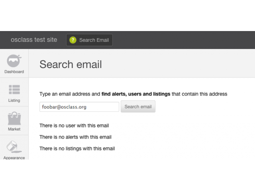Viewport: 255px width, 191px height.
Task: Click the Search Email label in header bar
Action: 94,40
